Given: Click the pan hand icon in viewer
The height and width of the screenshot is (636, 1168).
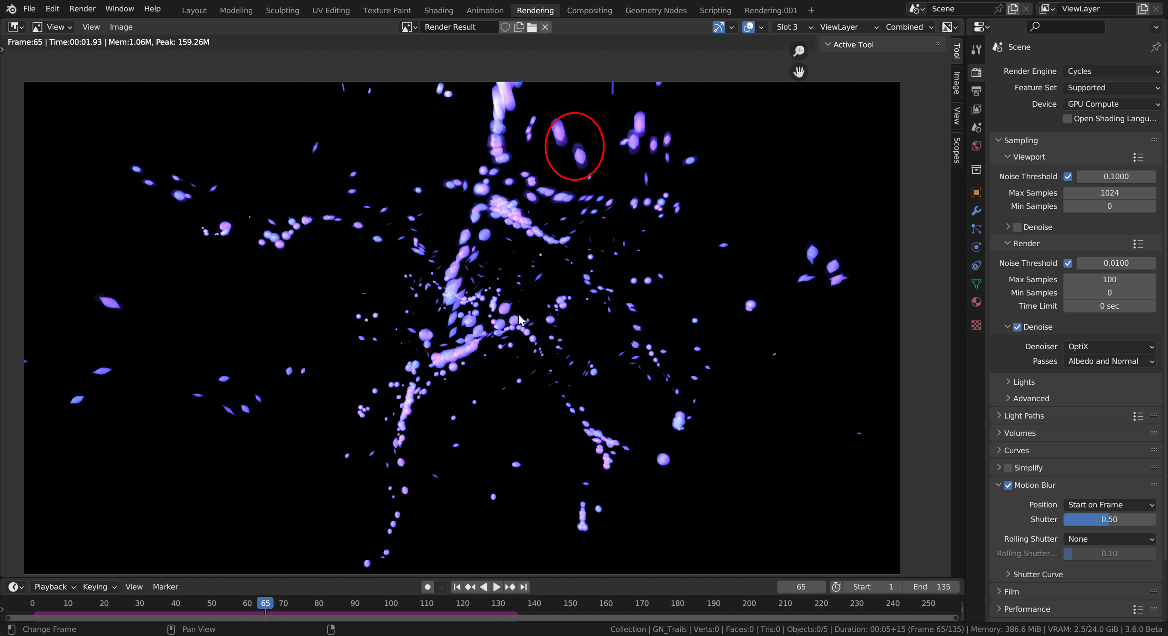Looking at the screenshot, I should (x=798, y=72).
